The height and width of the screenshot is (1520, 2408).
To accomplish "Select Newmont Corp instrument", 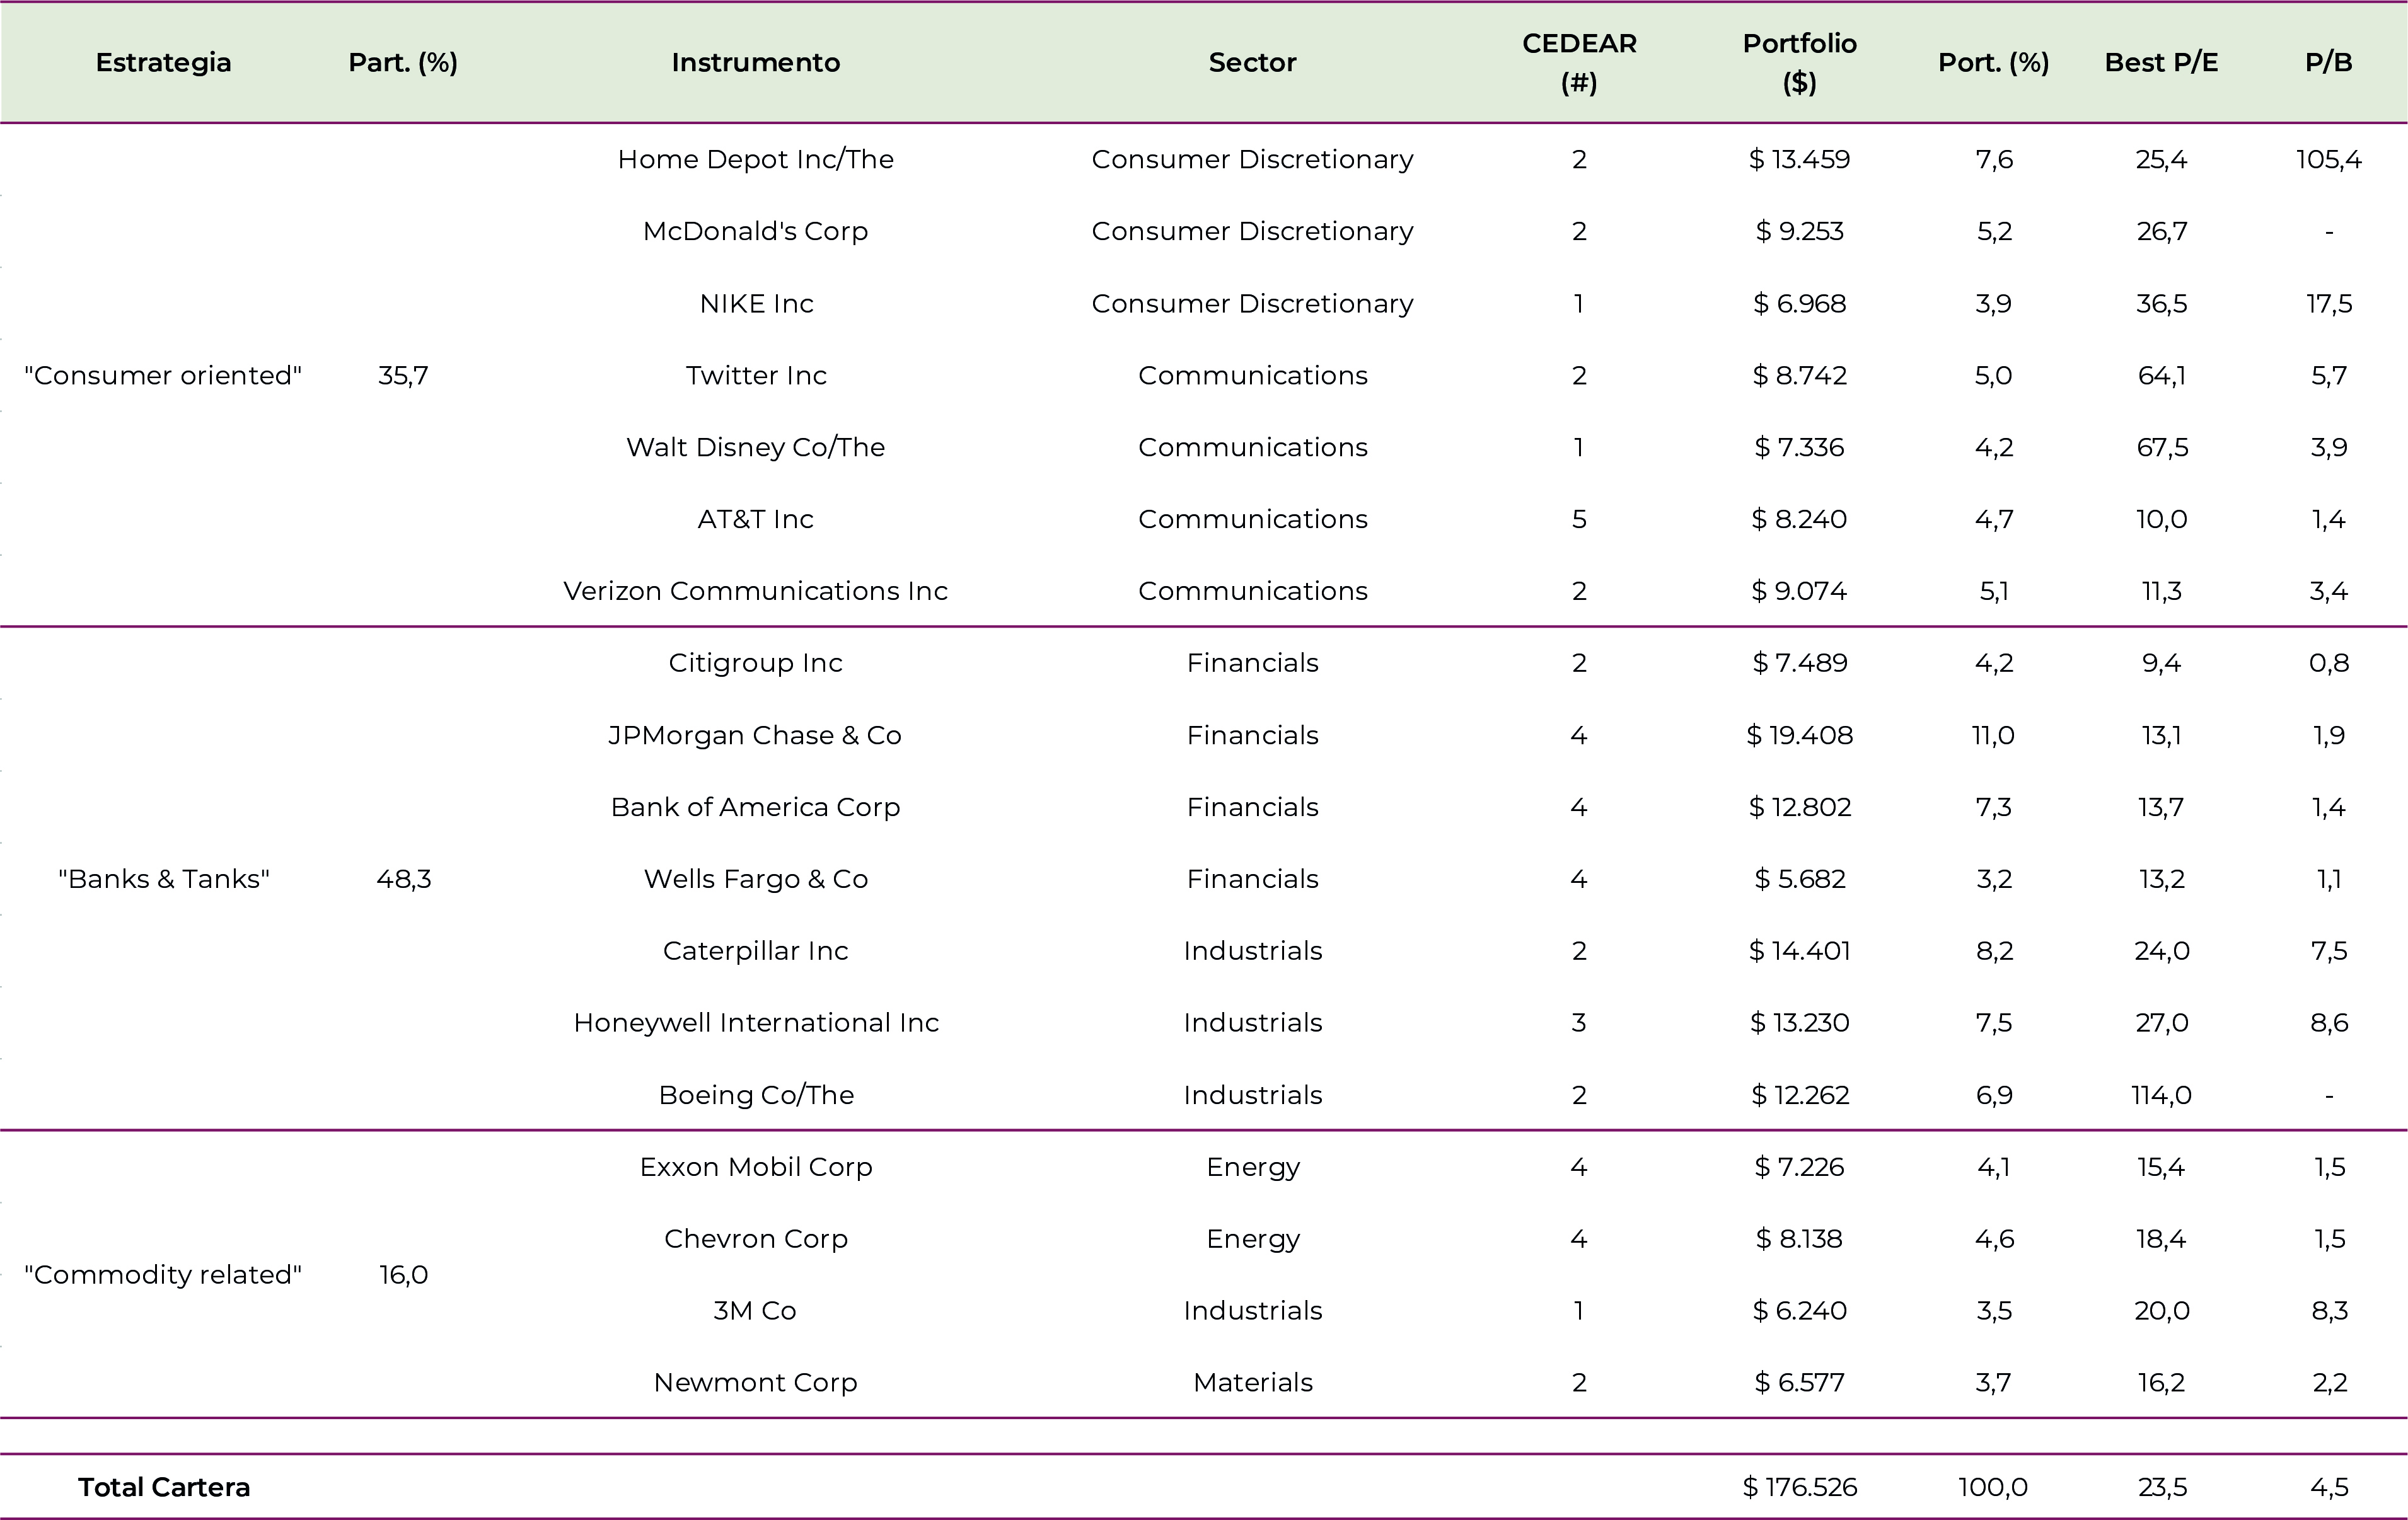I will pyautogui.click(x=755, y=1383).
